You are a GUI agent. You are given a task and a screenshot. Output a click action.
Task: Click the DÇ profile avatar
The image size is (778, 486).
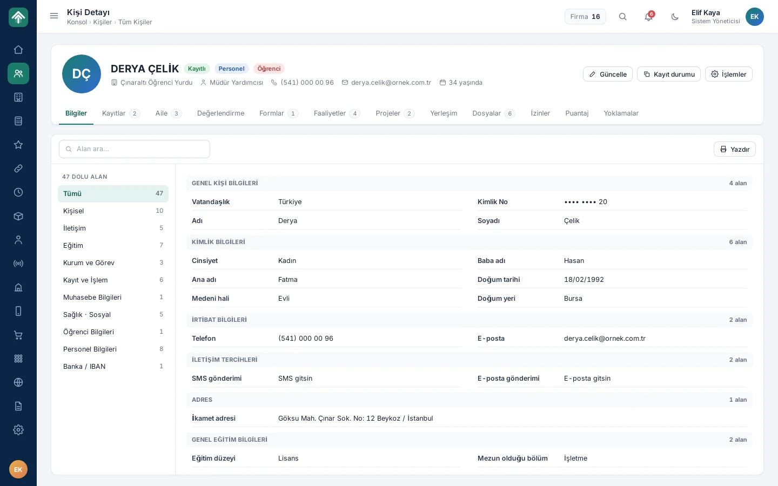tap(82, 74)
